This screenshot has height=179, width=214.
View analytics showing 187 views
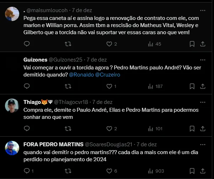pyautogui.click(x=155, y=86)
